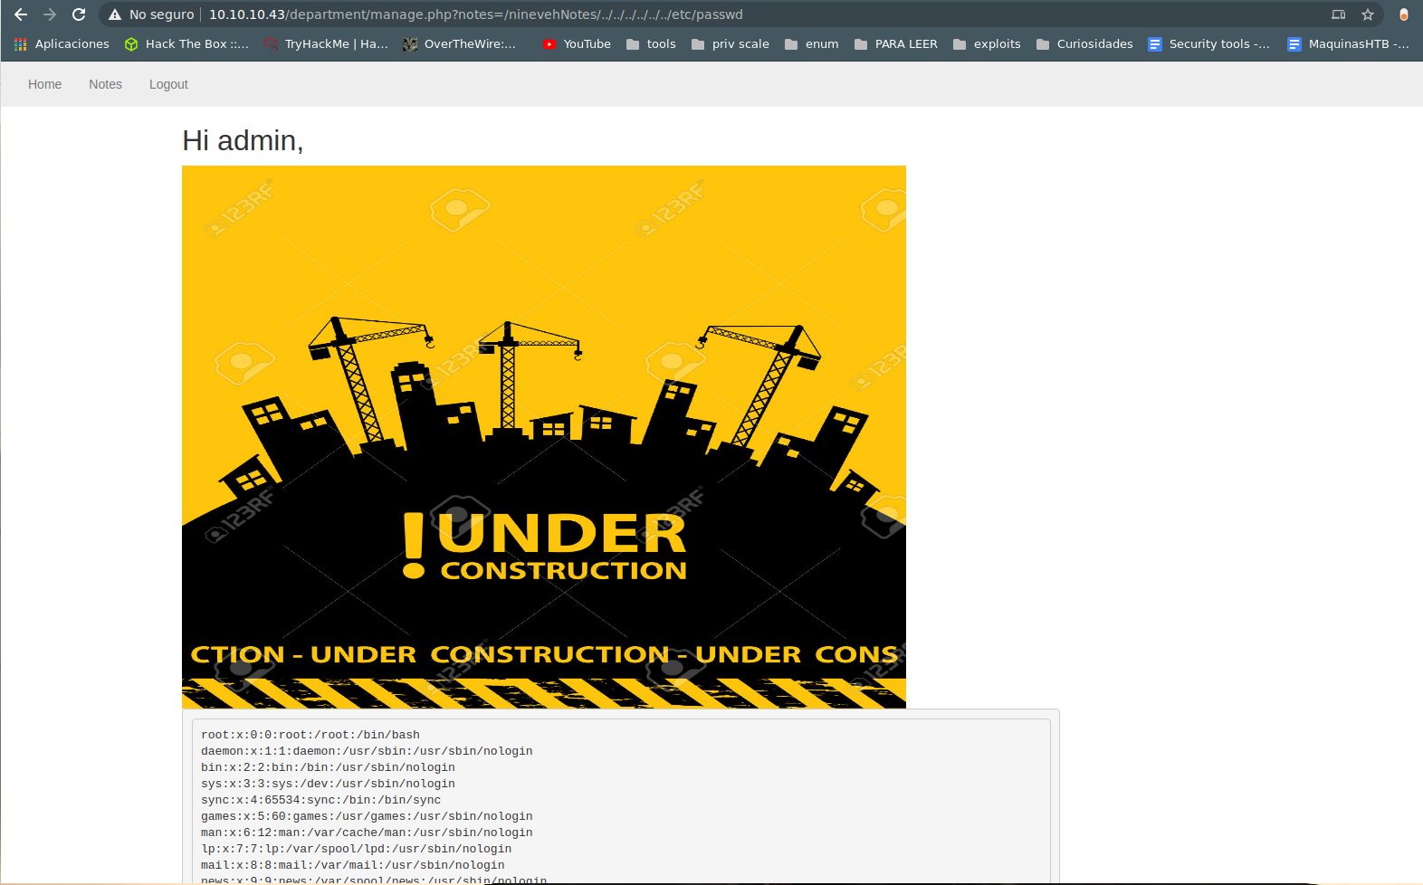Select the sys:x:3:3 passwd line
Screen dimensions: 1423x885
point(328,784)
